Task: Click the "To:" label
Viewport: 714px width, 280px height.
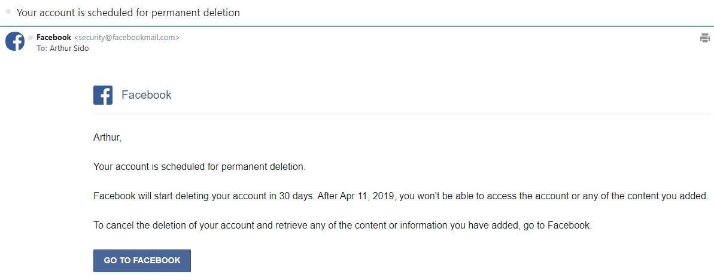Action: (x=42, y=48)
